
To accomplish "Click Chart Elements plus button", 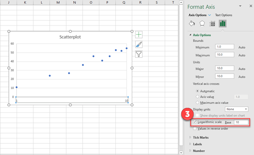I will [x=139, y=34].
